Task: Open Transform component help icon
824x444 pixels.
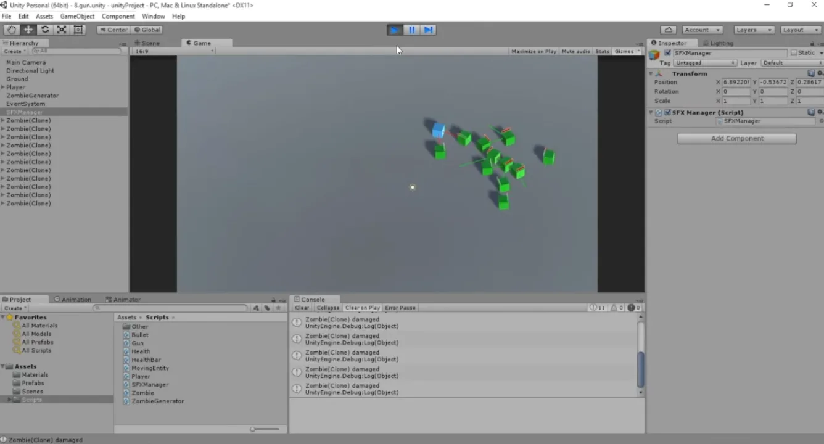Action: (x=811, y=73)
